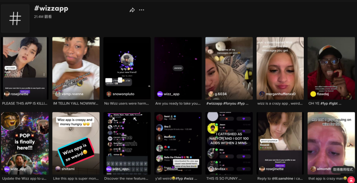Image resolution: width=357 pixels, height=183 pixels.
Task: Click caption '#wizzapp #foryou #fyp ...'
Action: [227, 103]
